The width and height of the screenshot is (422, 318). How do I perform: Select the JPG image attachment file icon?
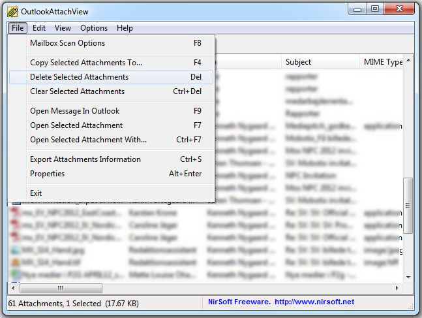coord(15,250)
